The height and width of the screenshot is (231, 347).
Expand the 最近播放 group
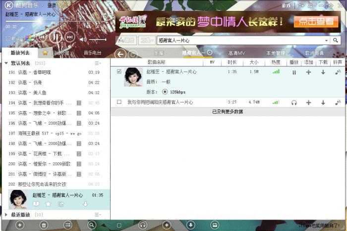tap(6, 215)
